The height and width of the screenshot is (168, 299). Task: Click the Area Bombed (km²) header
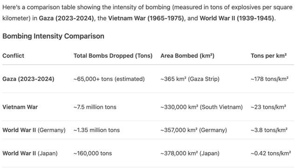click(188, 56)
